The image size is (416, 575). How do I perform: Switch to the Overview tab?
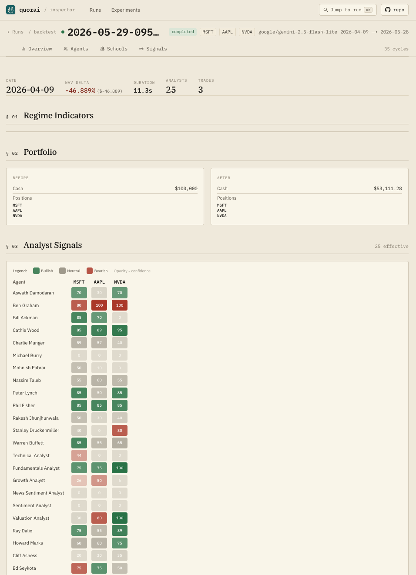(37, 49)
